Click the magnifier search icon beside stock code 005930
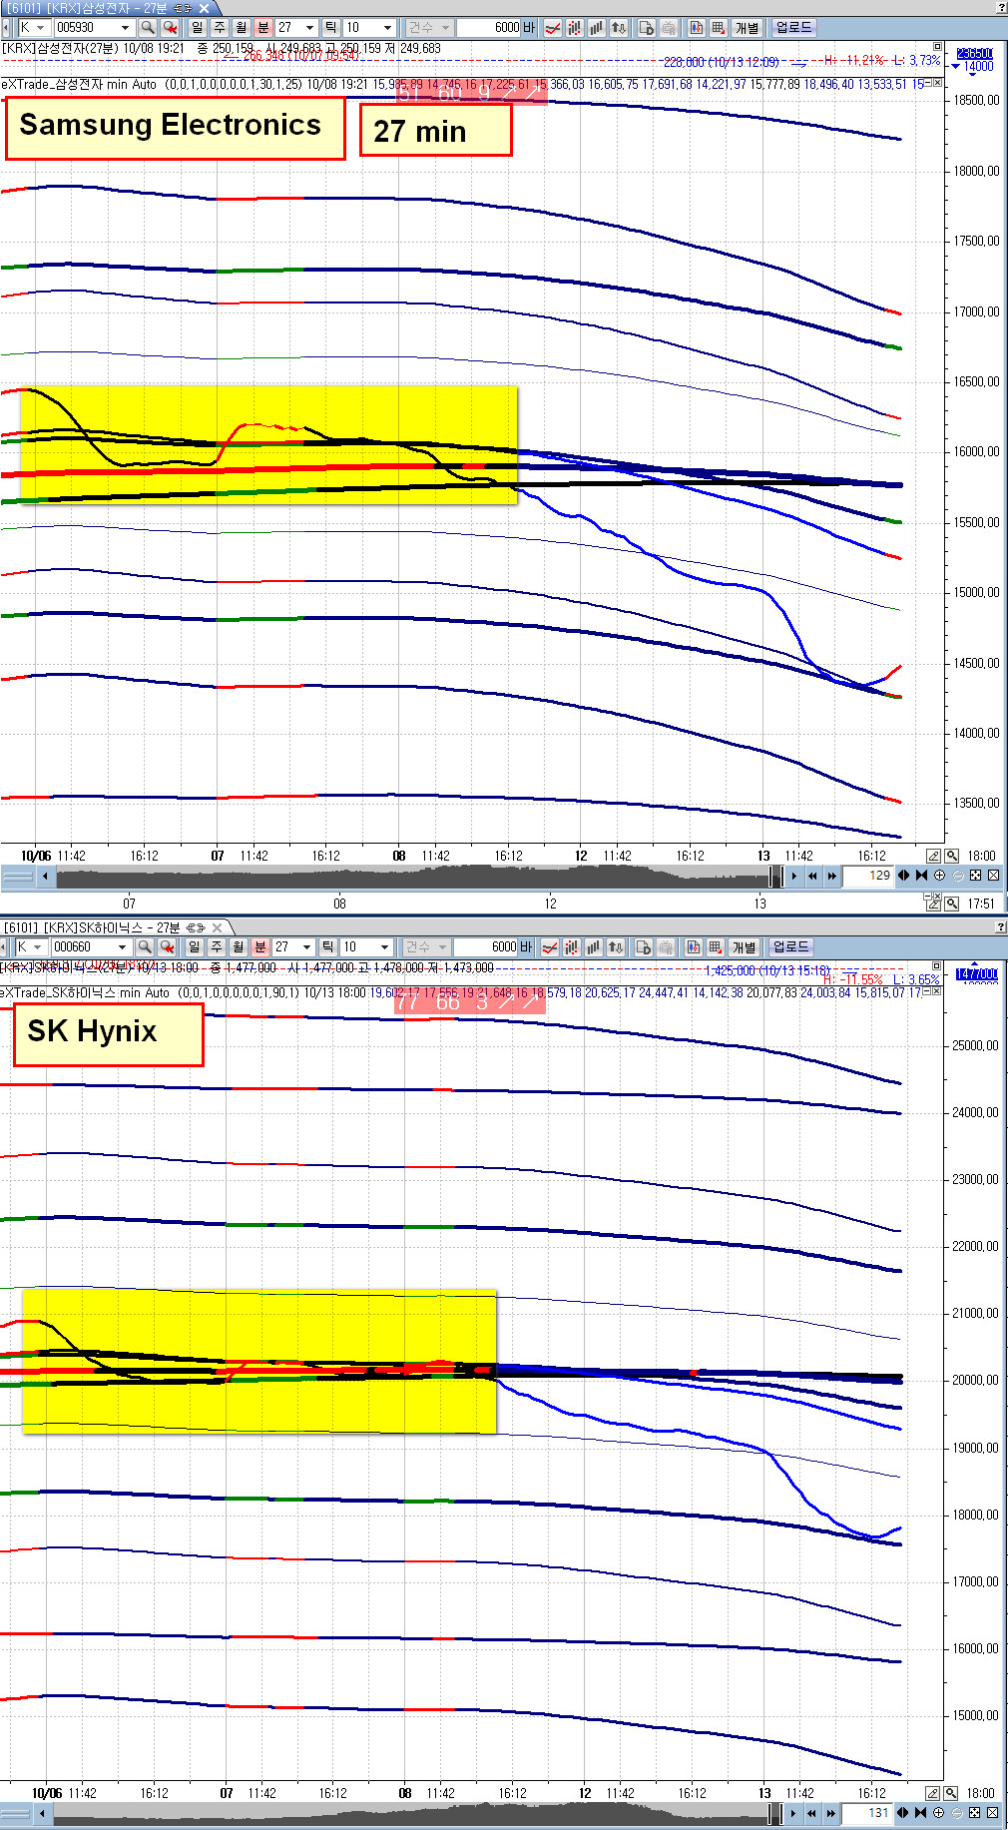The width and height of the screenshot is (1008, 1830). point(147,28)
